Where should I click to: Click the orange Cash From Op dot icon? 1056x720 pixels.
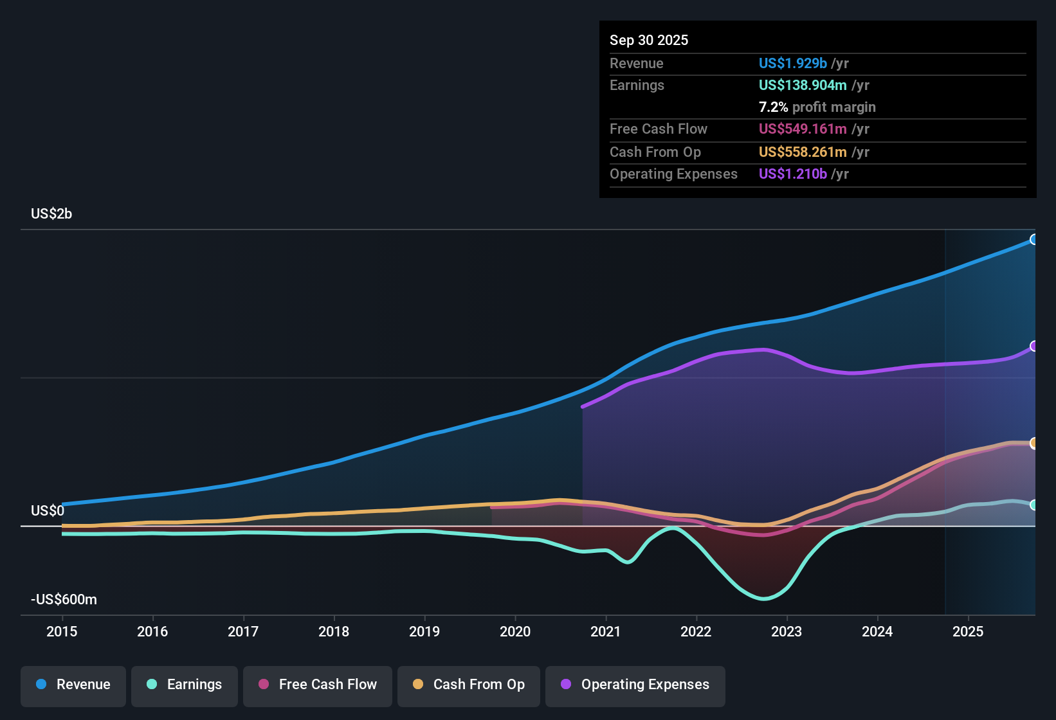pos(418,685)
